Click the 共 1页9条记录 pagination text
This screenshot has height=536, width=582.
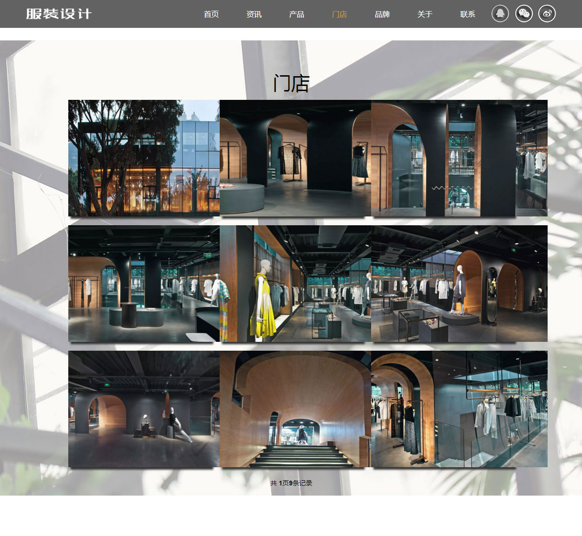(291, 483)
